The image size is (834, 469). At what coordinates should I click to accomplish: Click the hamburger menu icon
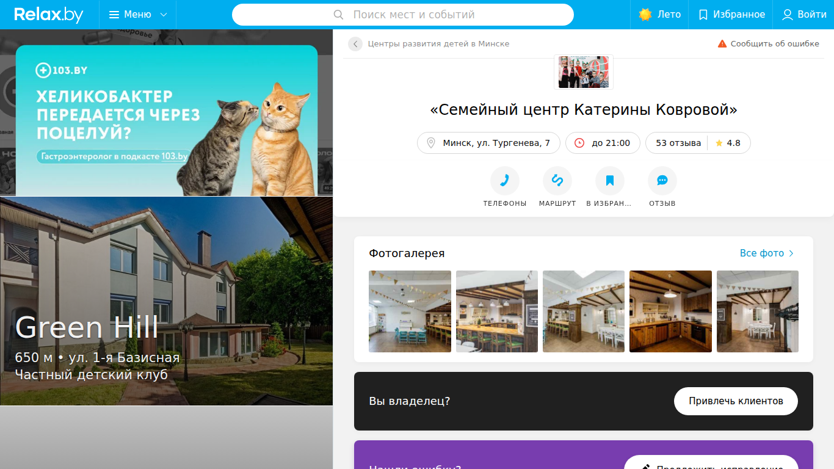tap(114, 15)
